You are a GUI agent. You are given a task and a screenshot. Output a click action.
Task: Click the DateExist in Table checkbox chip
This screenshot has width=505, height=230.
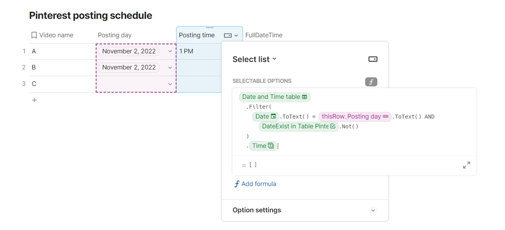point(299,126)
